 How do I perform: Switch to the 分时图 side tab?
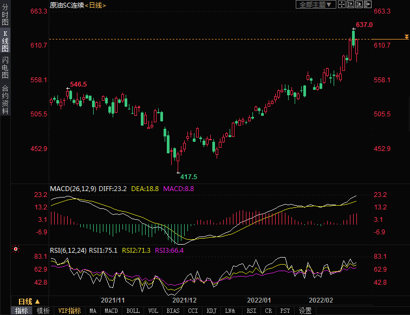5,16
